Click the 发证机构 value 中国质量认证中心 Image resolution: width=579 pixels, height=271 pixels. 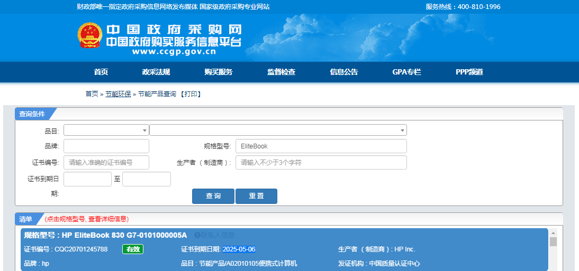tap(394, 264)
